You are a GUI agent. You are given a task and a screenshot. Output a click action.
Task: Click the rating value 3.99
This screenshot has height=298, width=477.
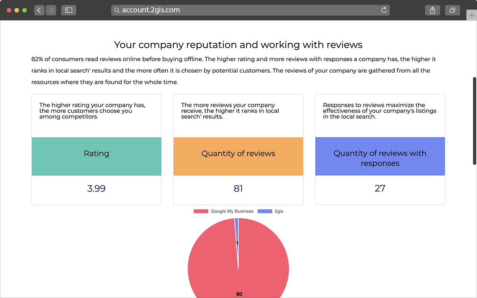(97, 188)
